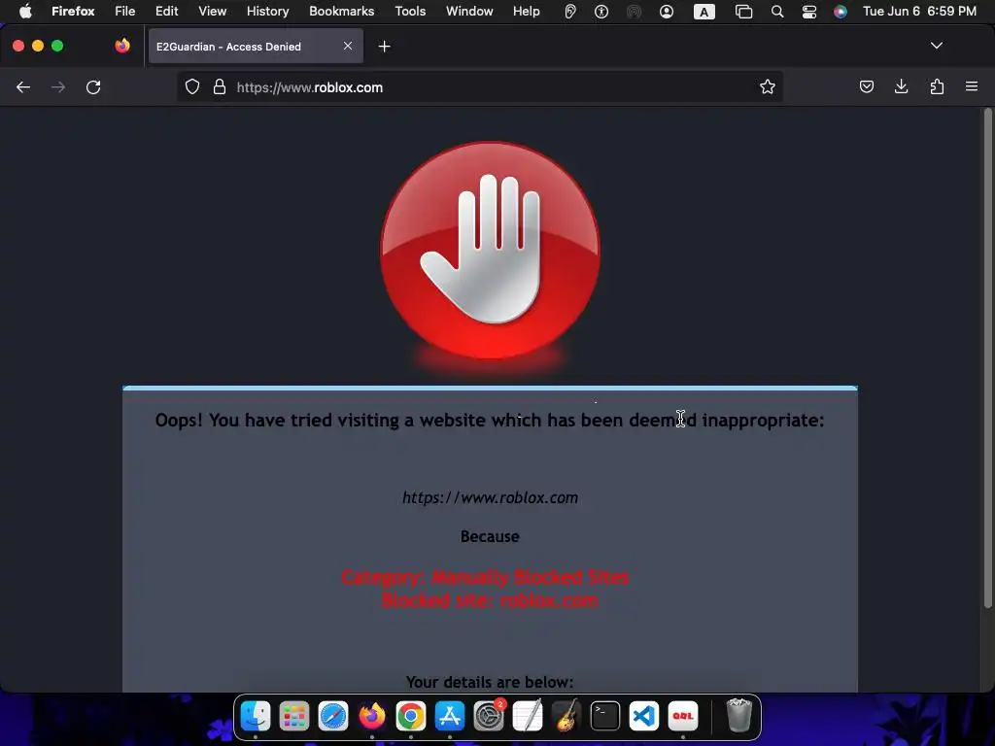Open GarageBand from the Dock
995x746 pixels.
click(566, 716)
